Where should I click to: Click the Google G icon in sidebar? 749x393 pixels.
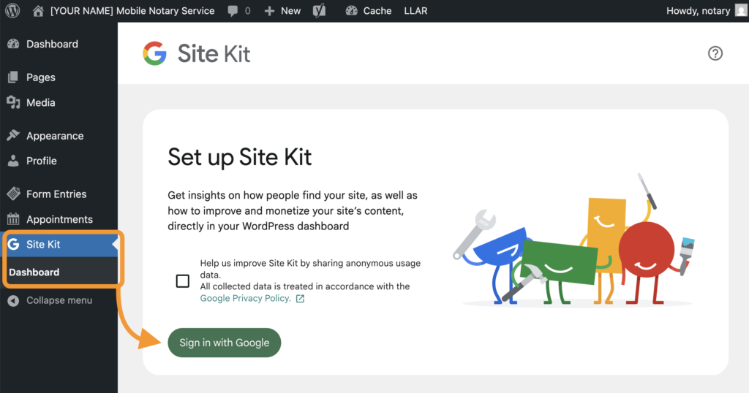[13, 244]
